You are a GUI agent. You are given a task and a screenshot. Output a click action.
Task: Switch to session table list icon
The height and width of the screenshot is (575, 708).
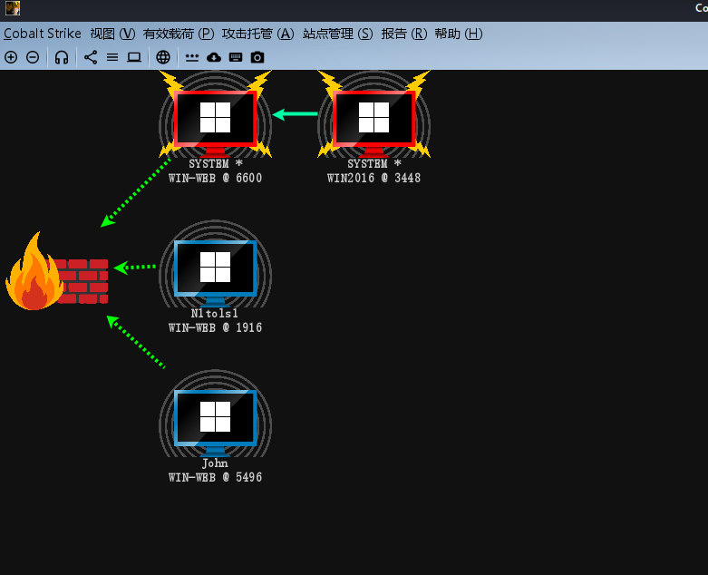(x=112, y=57)
